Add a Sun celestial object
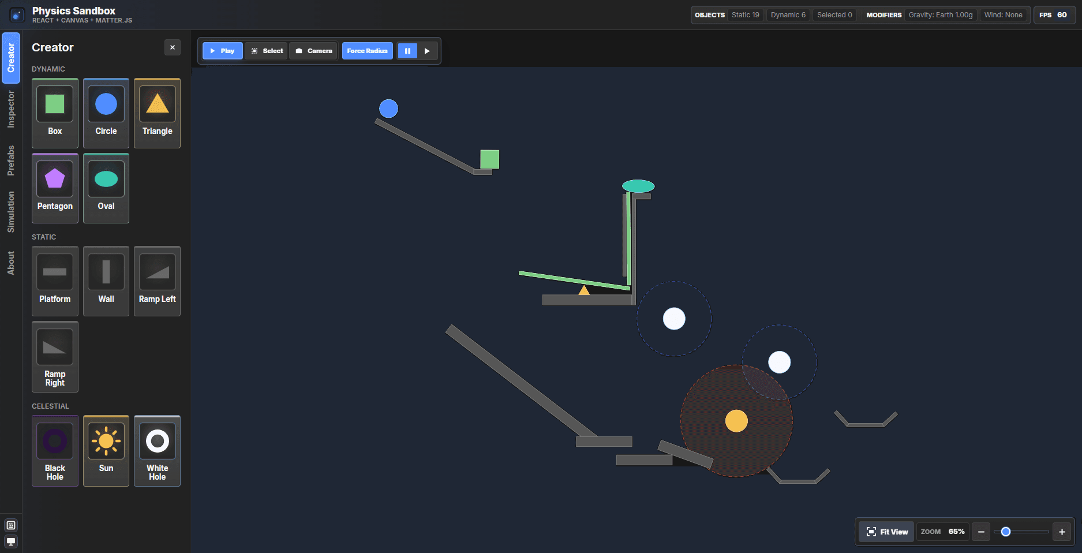 point(106,451)
